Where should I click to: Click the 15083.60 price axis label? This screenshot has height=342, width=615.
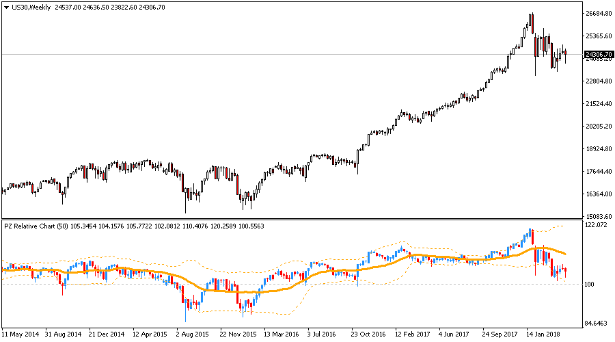tap(598, 217)
